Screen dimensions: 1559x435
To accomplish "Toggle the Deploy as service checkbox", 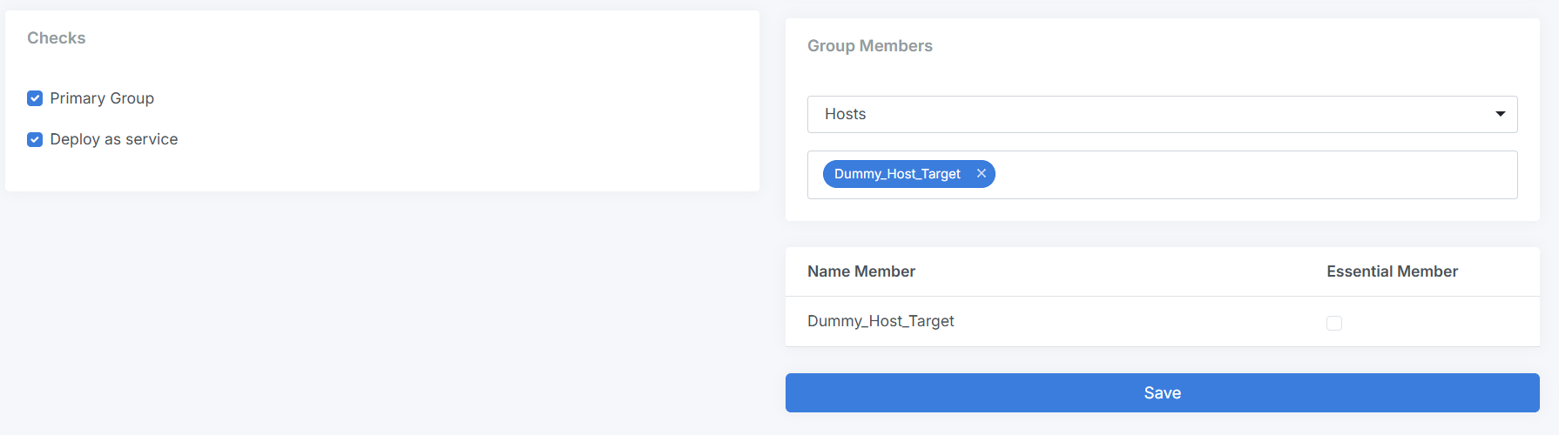I will pos(35,139).
